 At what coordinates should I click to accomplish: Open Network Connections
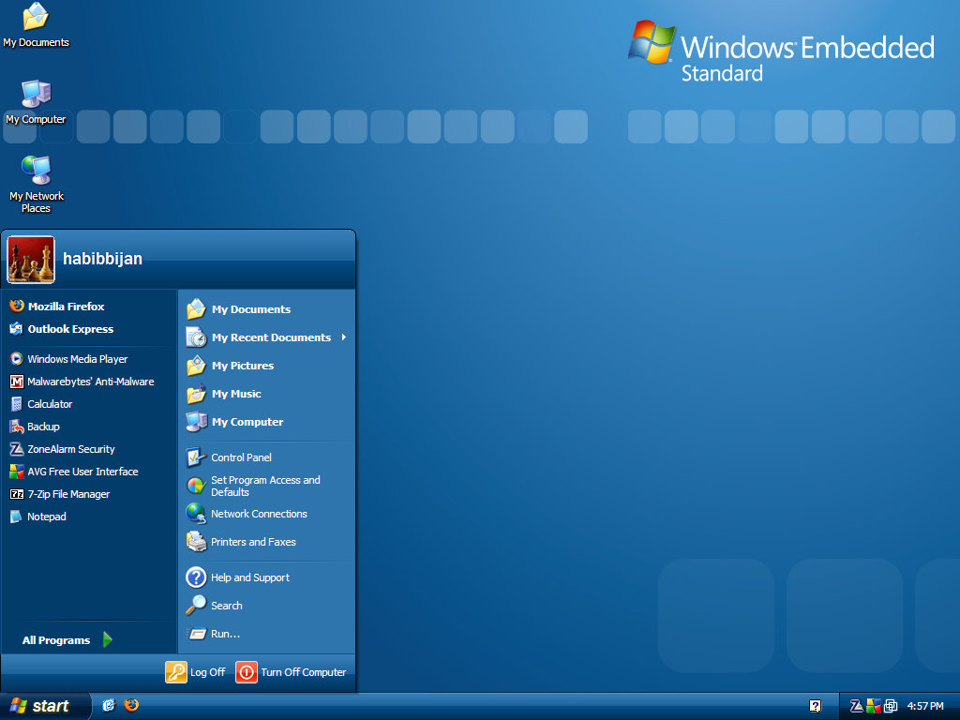pos(267,514)
